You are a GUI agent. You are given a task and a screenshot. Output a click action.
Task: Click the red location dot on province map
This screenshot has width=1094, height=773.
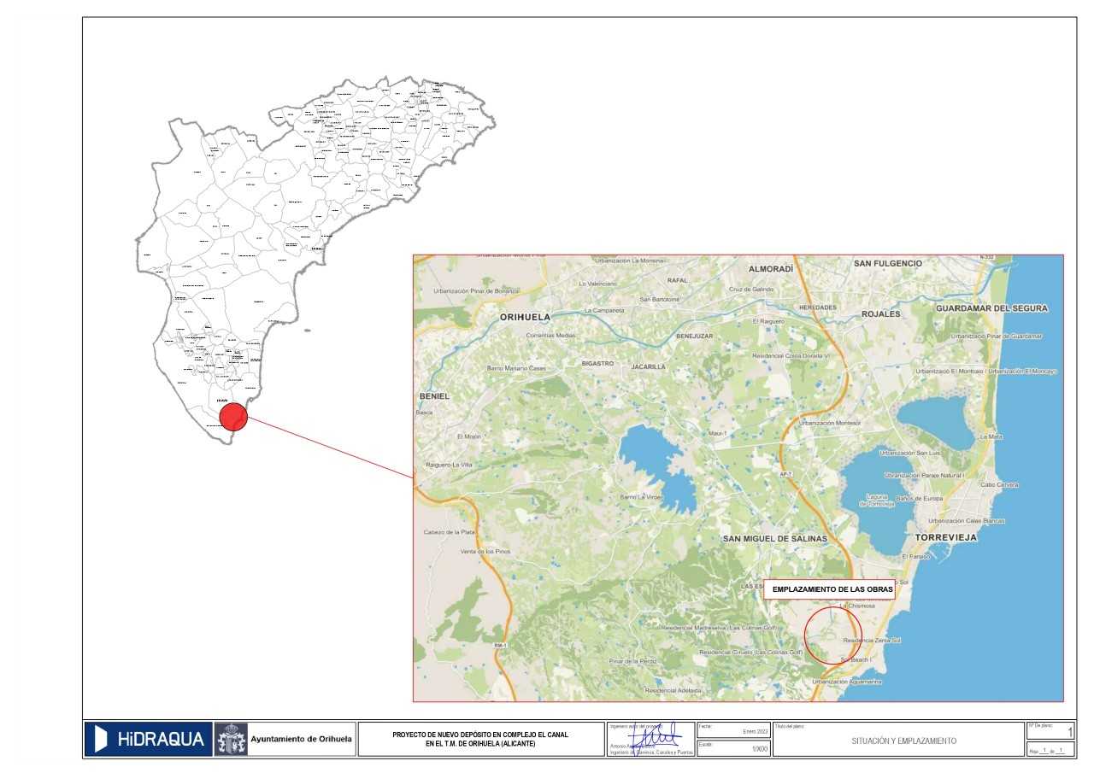pyautogui.click(x=233, y=417)
